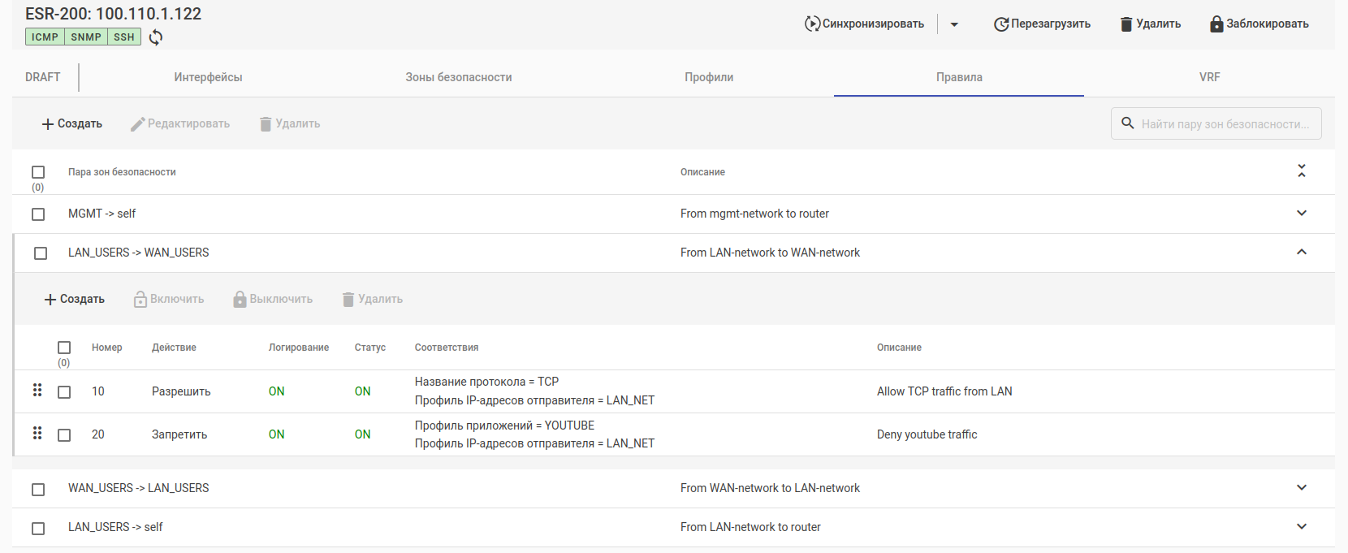Switch to the Интерфейсы tab
This screenshot has width=1348, height=553.
(208, 77)
